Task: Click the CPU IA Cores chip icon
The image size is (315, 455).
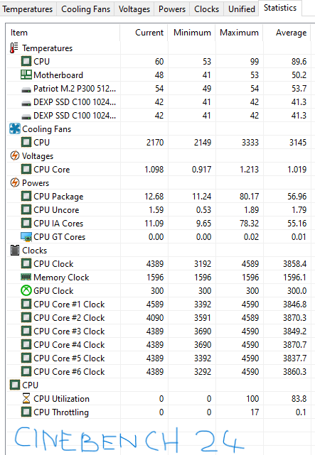Action: pyautogui.click(x=26, y=223)
